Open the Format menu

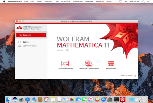48,1
